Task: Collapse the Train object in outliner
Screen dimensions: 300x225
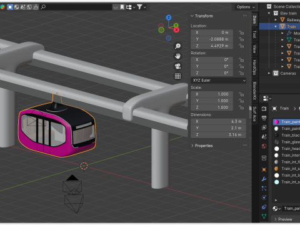Action: tap(276, 26)
